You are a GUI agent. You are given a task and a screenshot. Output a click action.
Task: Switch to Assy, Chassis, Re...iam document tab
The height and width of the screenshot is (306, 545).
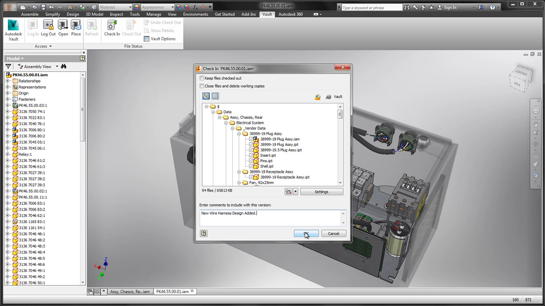pos(130,291)
